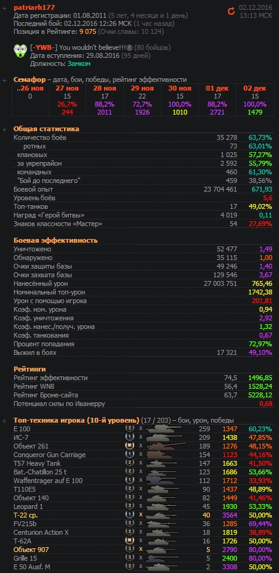Click the E 50 Ausf. M damage value 3308

(x=231, y=567)
